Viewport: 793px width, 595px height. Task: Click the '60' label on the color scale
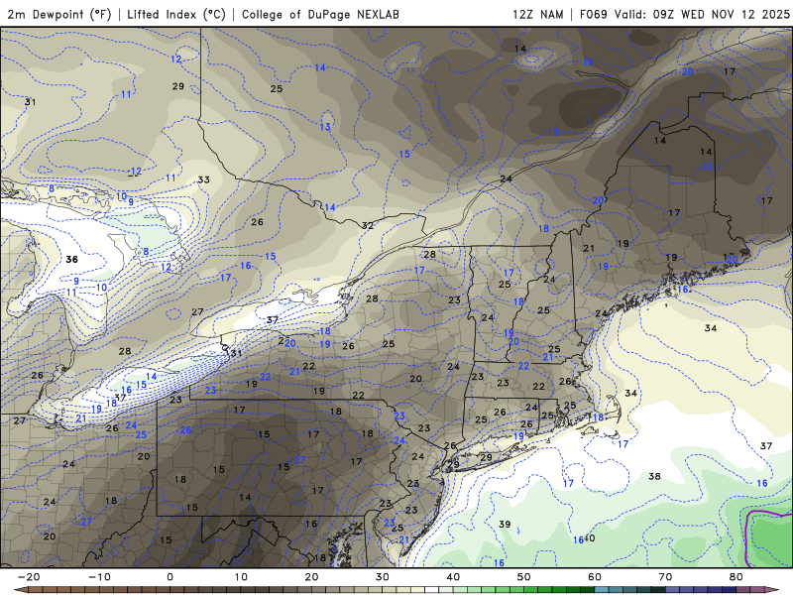(x=595, y=577)
